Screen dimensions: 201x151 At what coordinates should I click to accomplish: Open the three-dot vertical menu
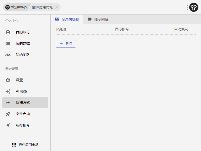pos(187,7)
